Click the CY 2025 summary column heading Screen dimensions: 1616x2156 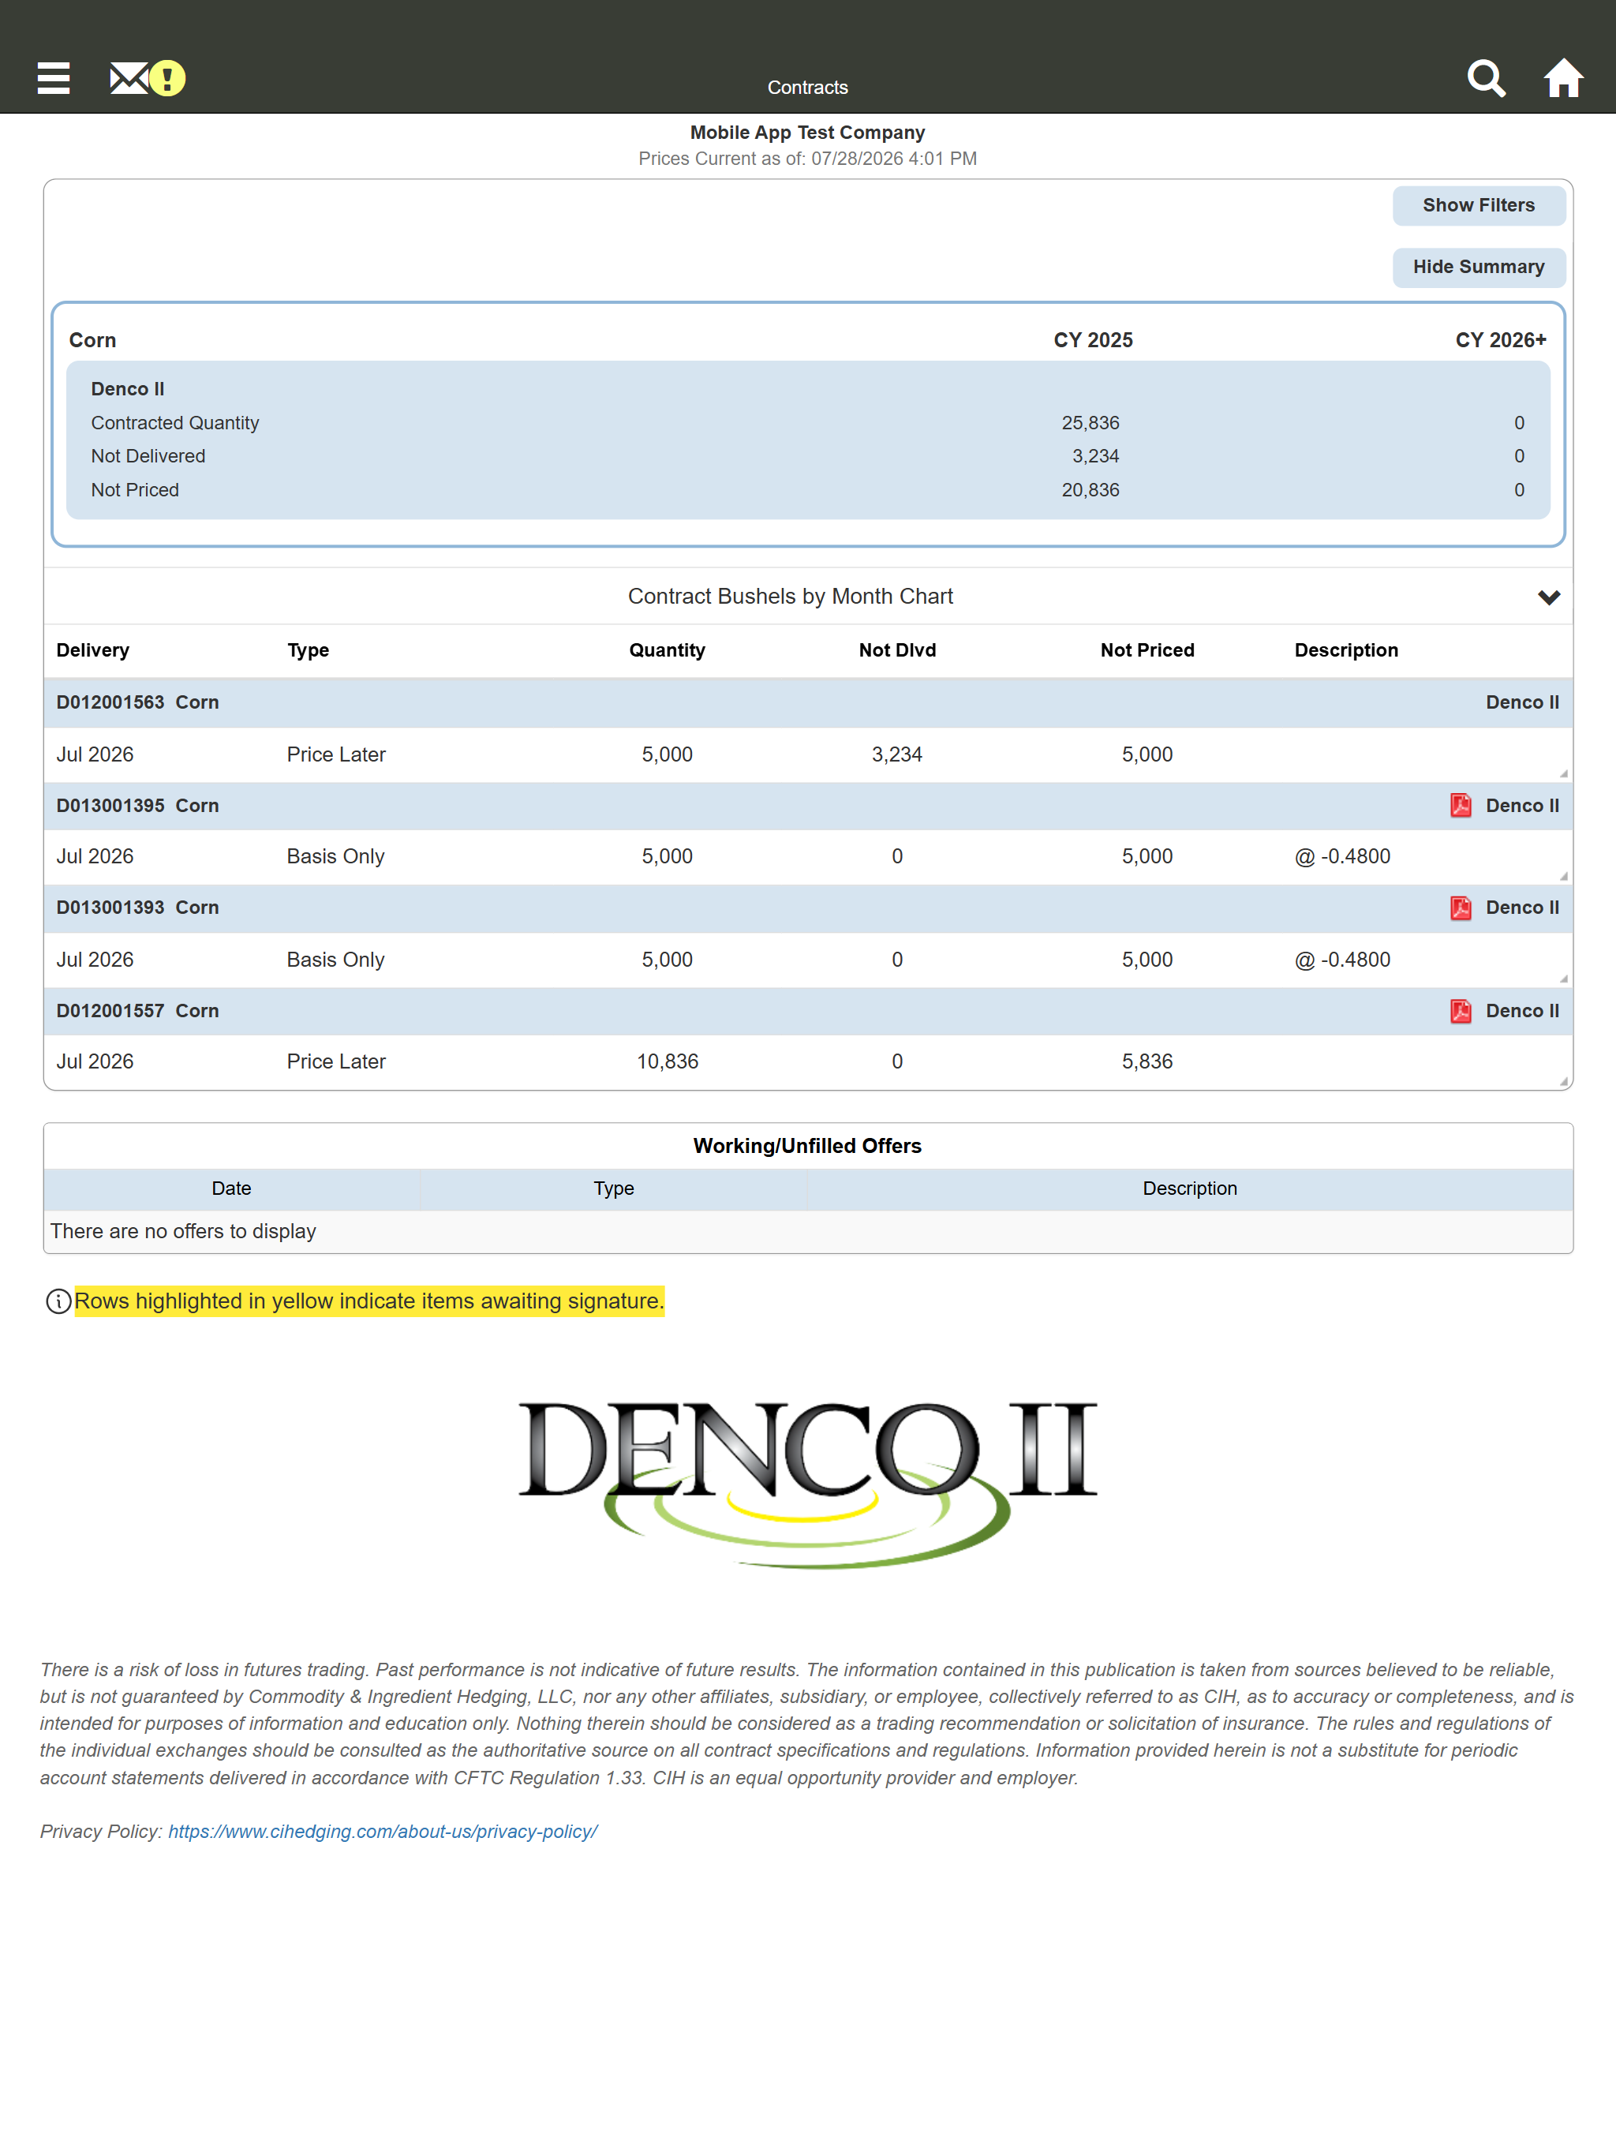[1093, 340]
